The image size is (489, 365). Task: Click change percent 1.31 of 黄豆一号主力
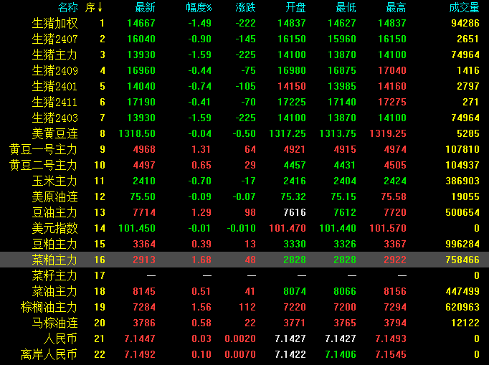pyautogui.click(x=201, y=149)
